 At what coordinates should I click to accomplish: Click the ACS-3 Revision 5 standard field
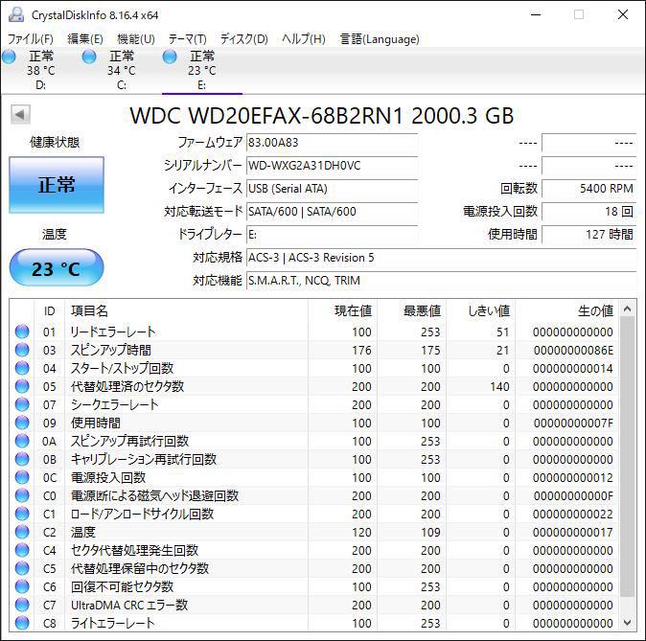tap(441, 258)
